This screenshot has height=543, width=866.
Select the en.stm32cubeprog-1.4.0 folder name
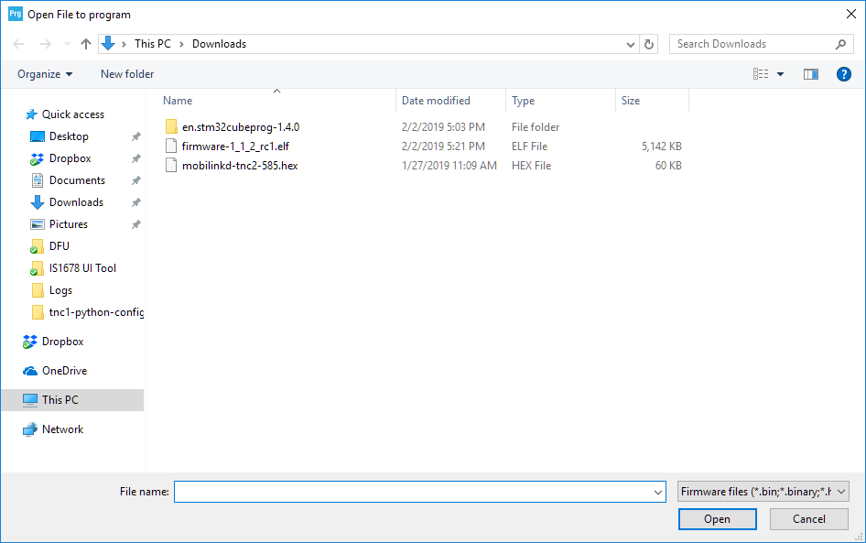241,127
